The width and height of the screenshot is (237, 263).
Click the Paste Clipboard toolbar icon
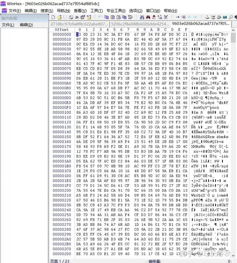118,17
